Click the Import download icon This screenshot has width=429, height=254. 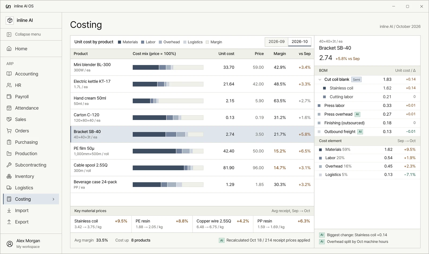(9, 210)
